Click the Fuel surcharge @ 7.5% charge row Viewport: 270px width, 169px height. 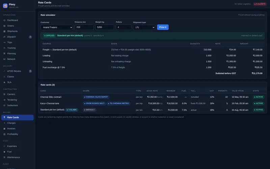click(153, 67)
